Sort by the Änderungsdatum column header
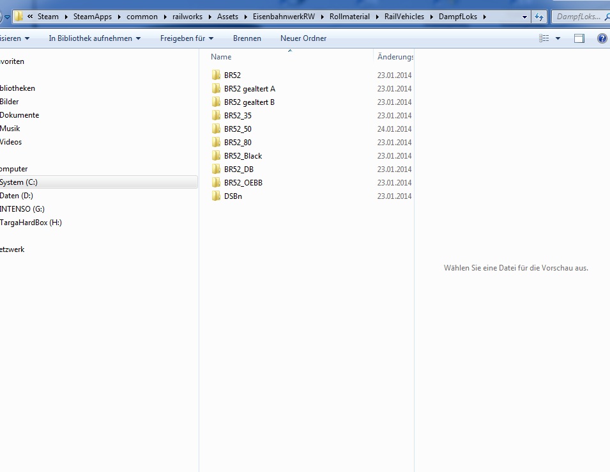 click(393, 56)
